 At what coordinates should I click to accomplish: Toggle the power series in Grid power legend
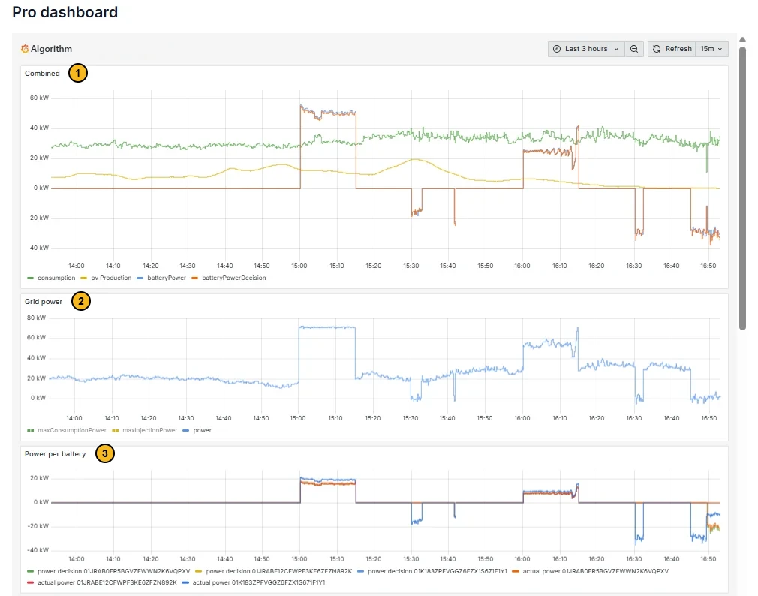coord(197,430)
